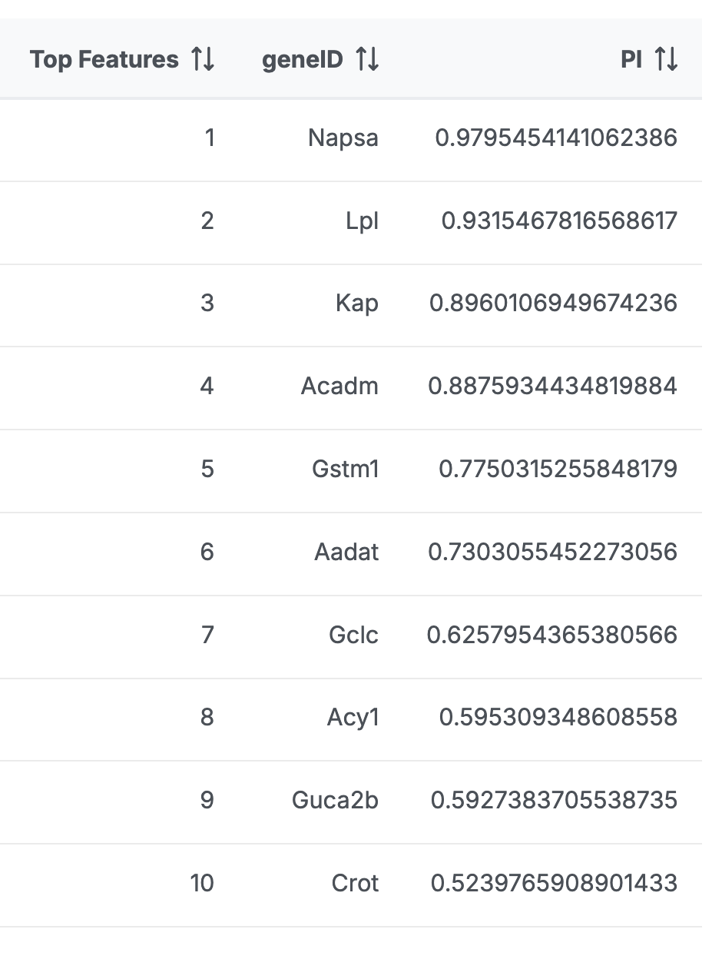Select the Napsa gene cell
722x959 pixels.
343,138
